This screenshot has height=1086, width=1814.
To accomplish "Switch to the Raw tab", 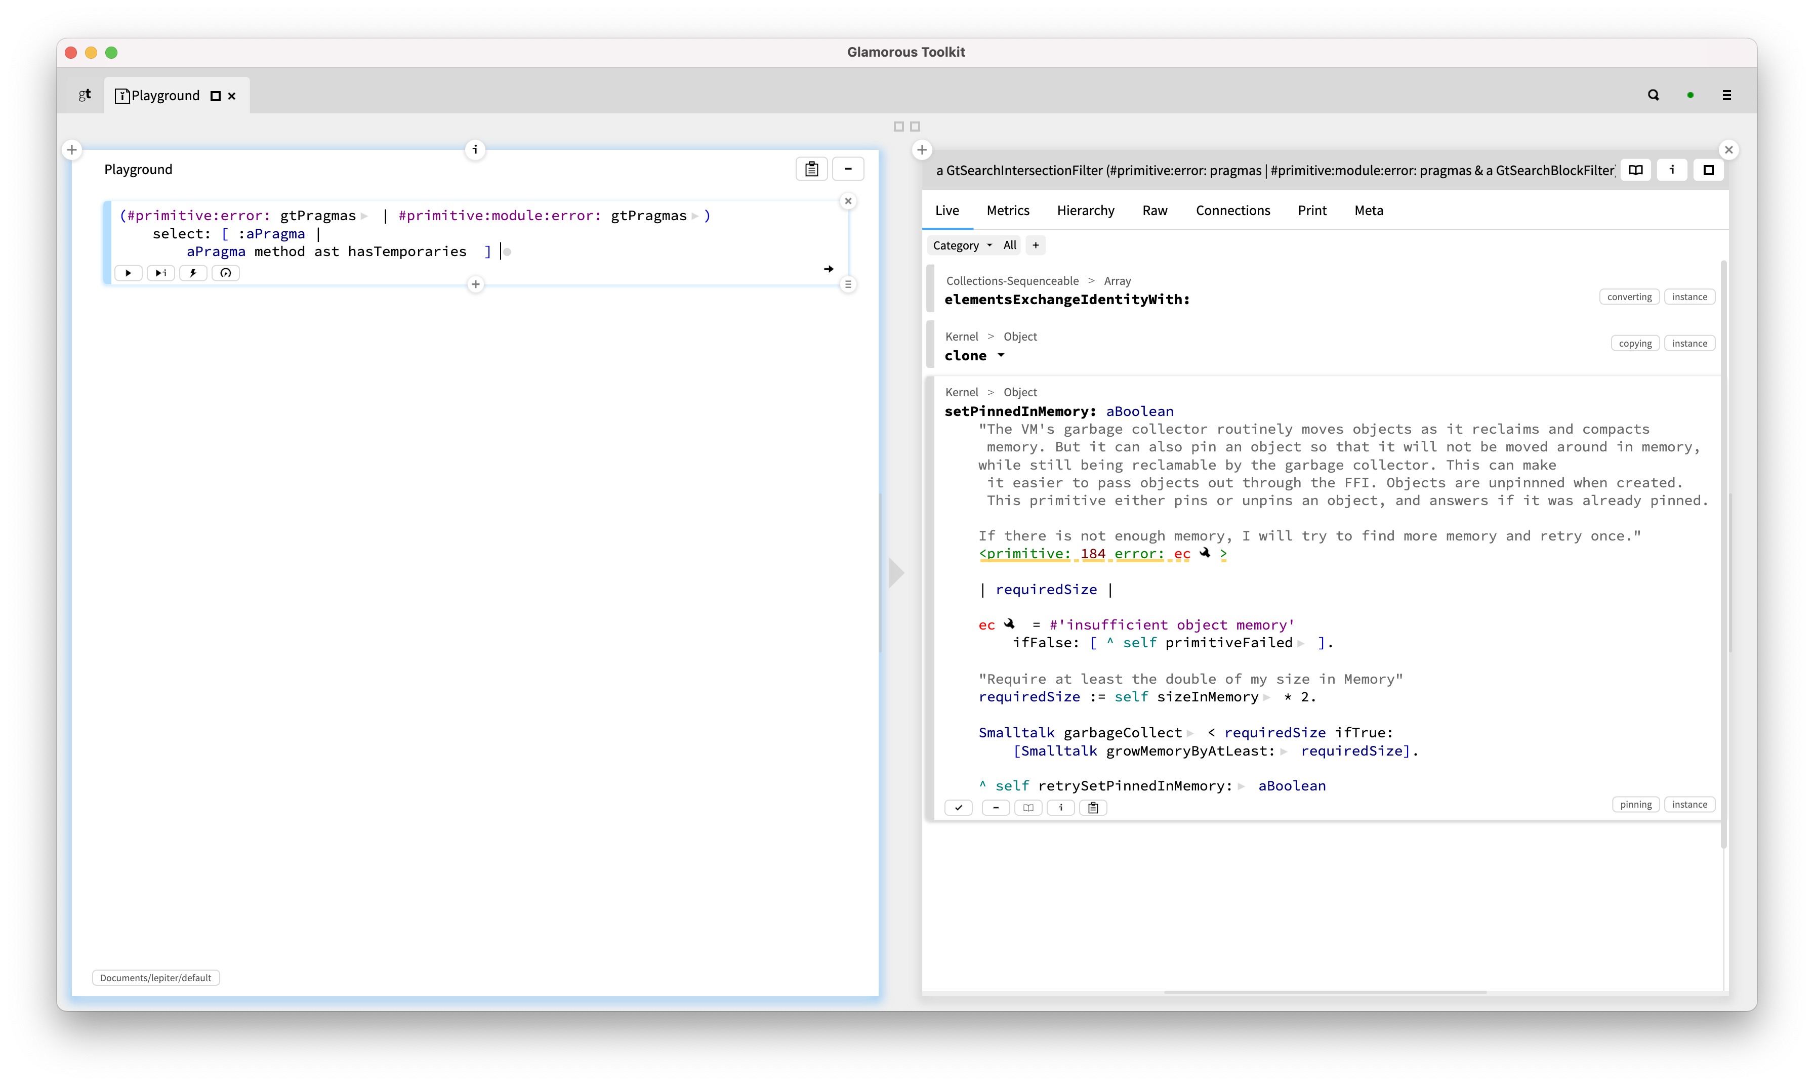I will pyautogui.click(x=1154, y=210).
